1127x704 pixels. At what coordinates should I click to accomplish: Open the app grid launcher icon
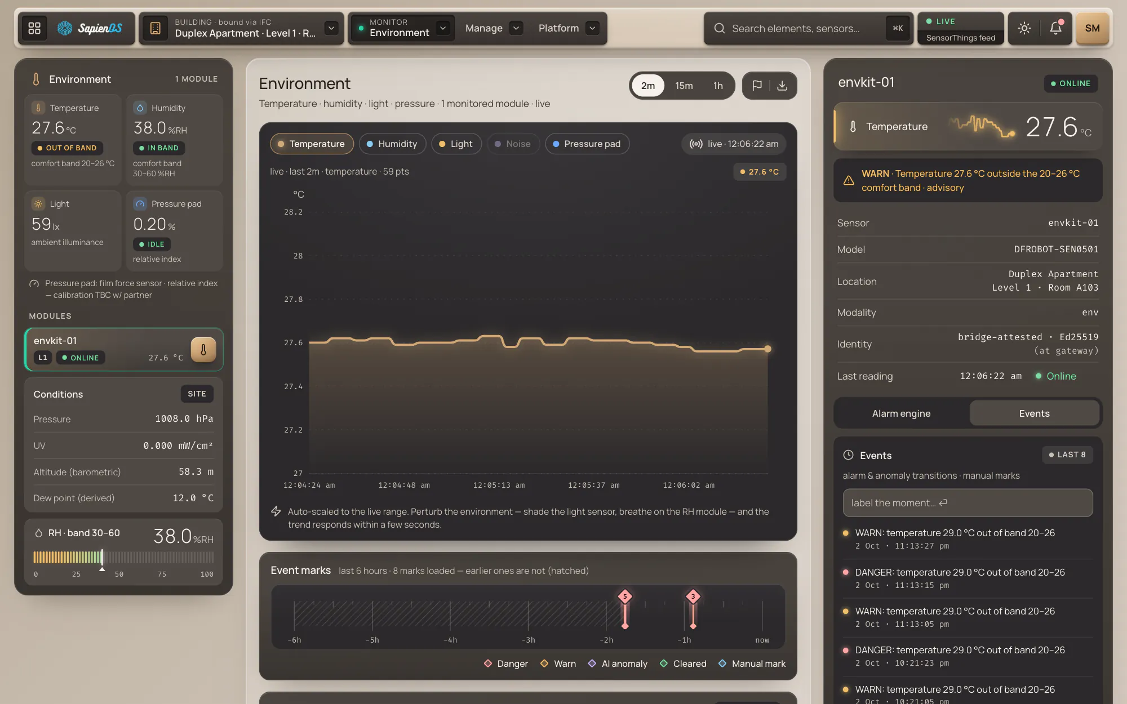pos(34,28)
